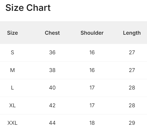This screenshot has height=134, width=147.
Task: Click the XL size row label
Action: [12, 105]
